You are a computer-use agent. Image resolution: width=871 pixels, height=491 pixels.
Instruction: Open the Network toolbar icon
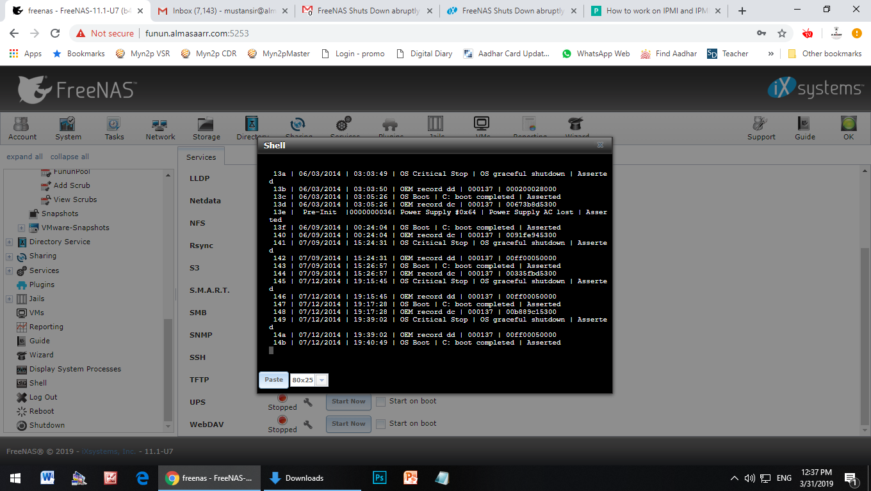pyautogui.click(x=160, y=128)
